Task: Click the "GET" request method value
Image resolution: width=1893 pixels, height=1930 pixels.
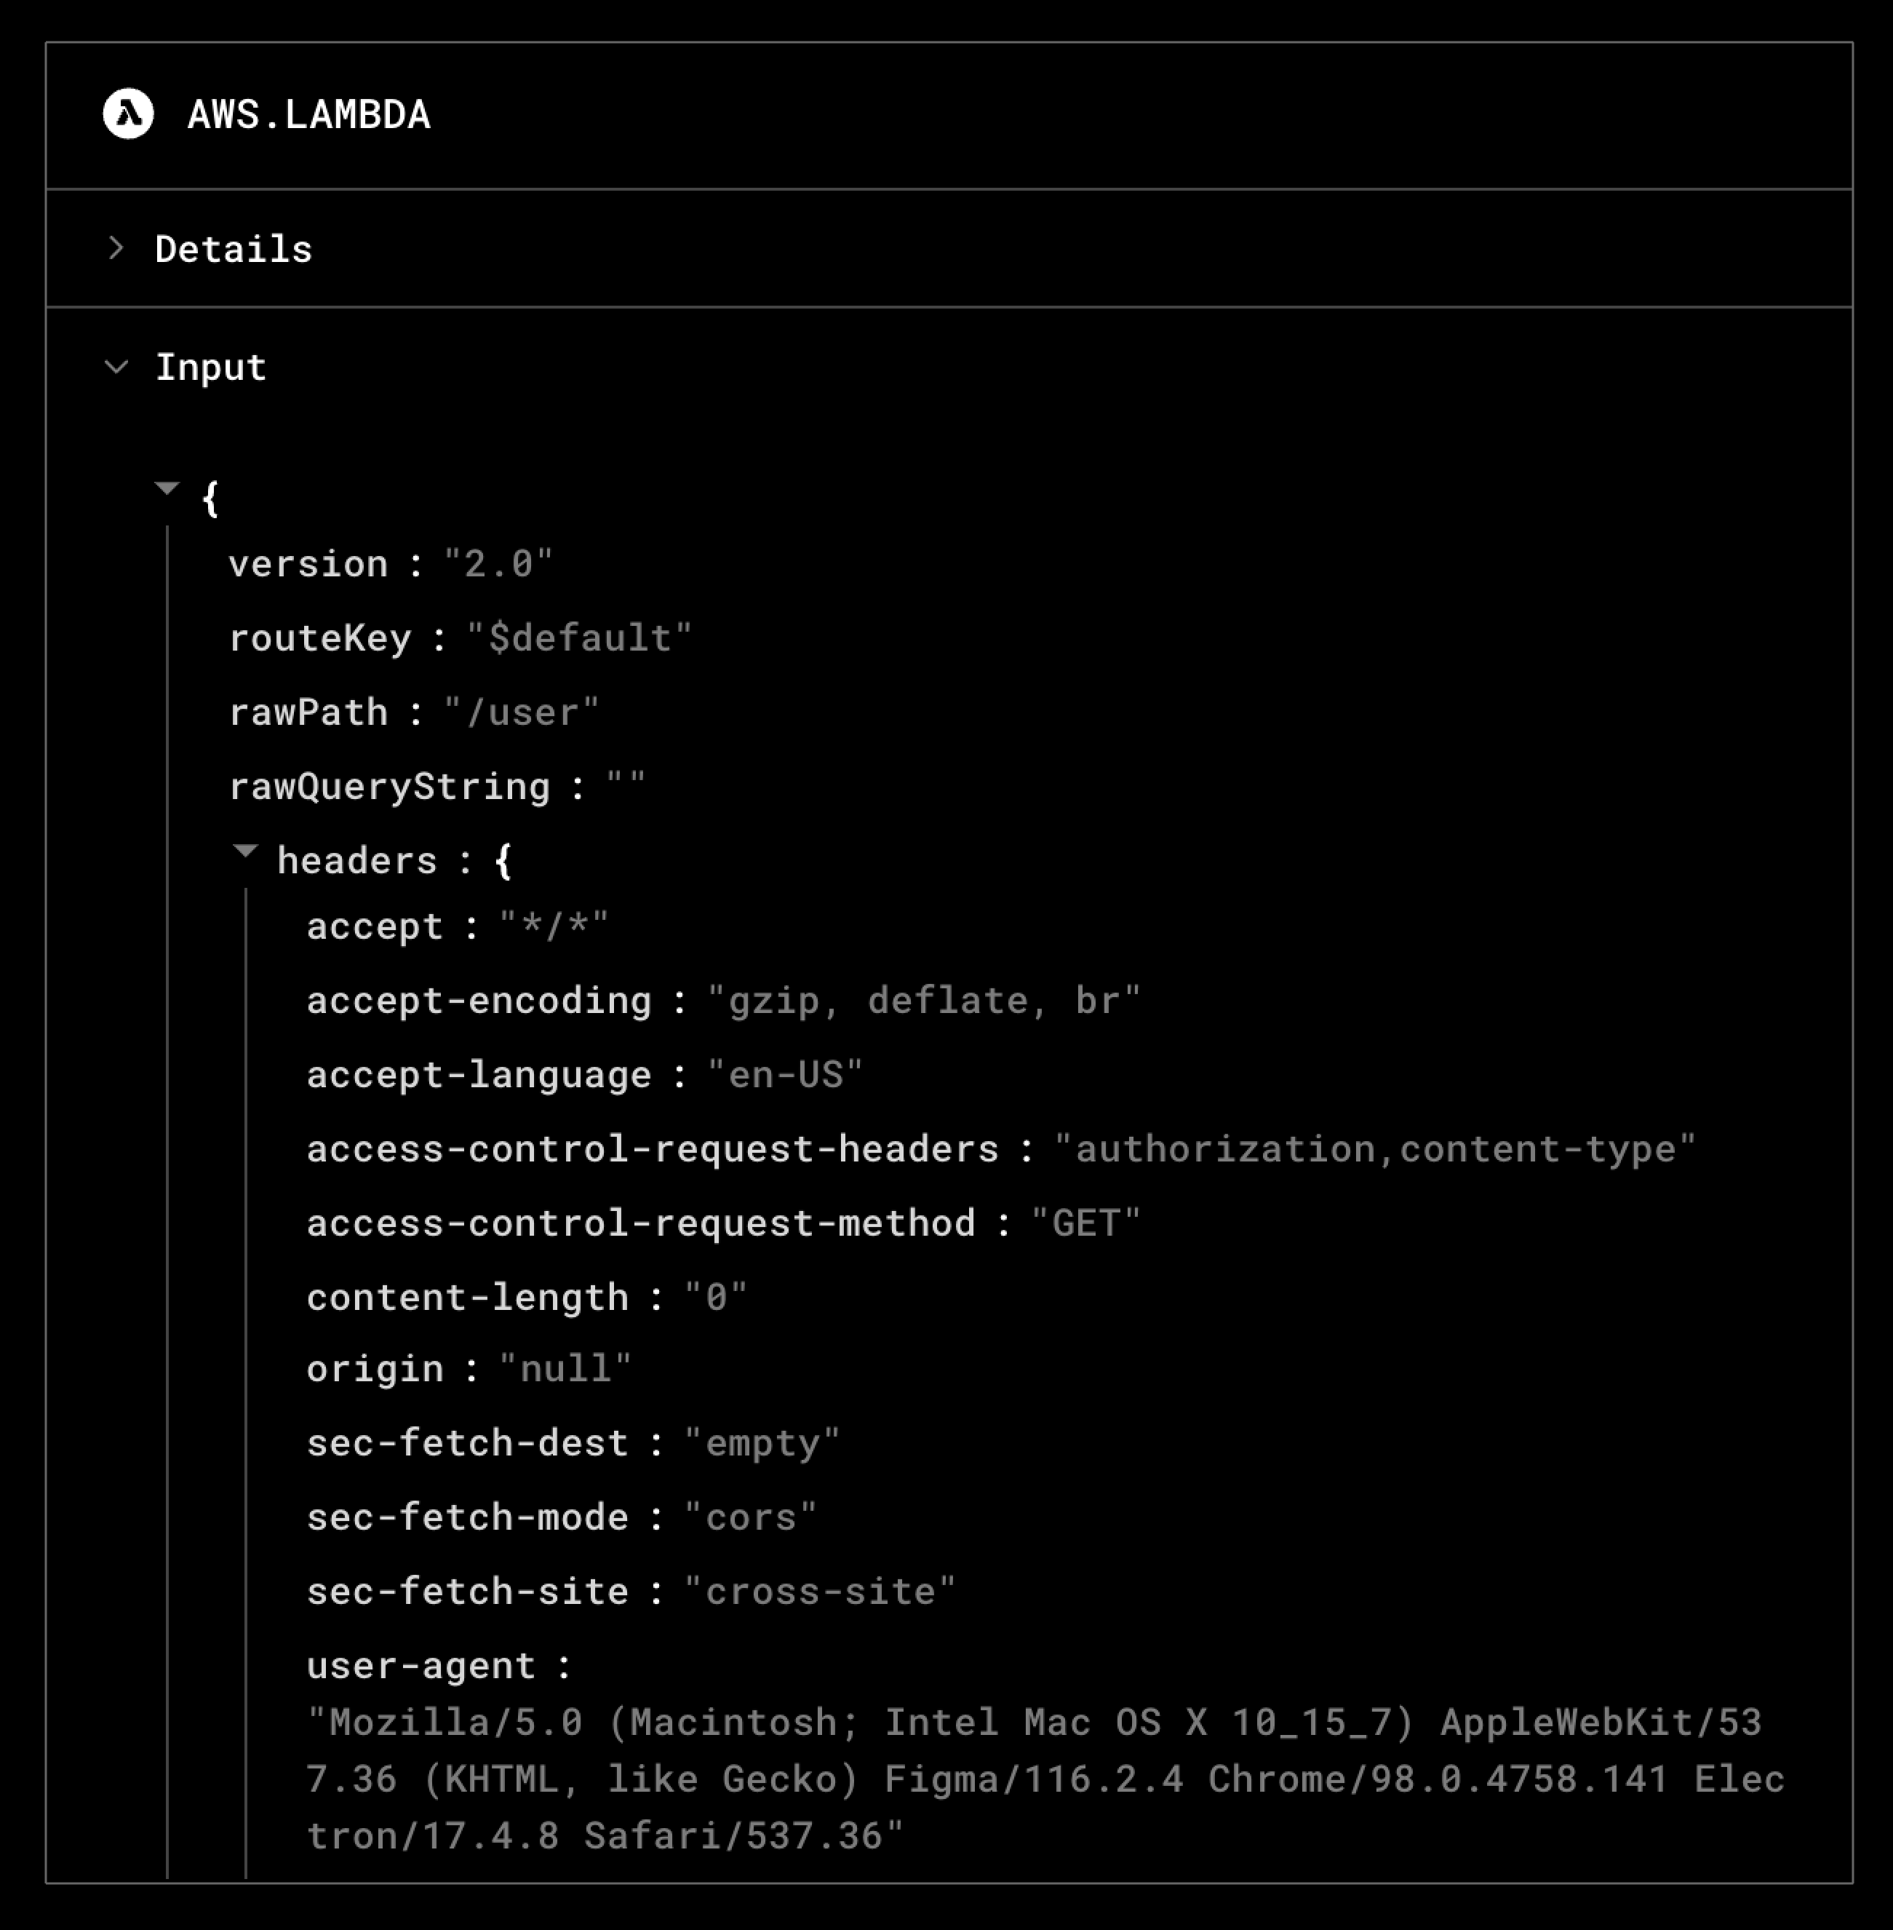Action: click(x=1085, y=1223)
